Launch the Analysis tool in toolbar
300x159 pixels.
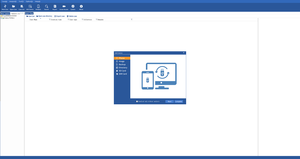coord(38,7)
